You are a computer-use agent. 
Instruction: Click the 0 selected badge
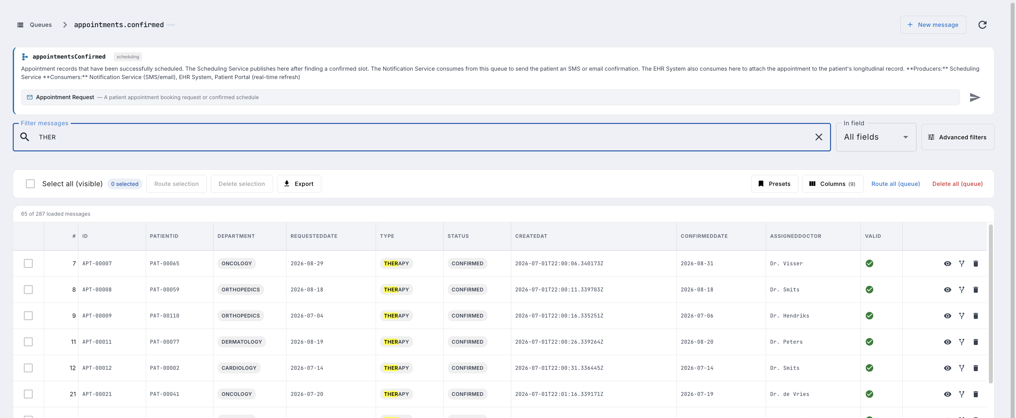pyautogui.click(x=125, y=184)
